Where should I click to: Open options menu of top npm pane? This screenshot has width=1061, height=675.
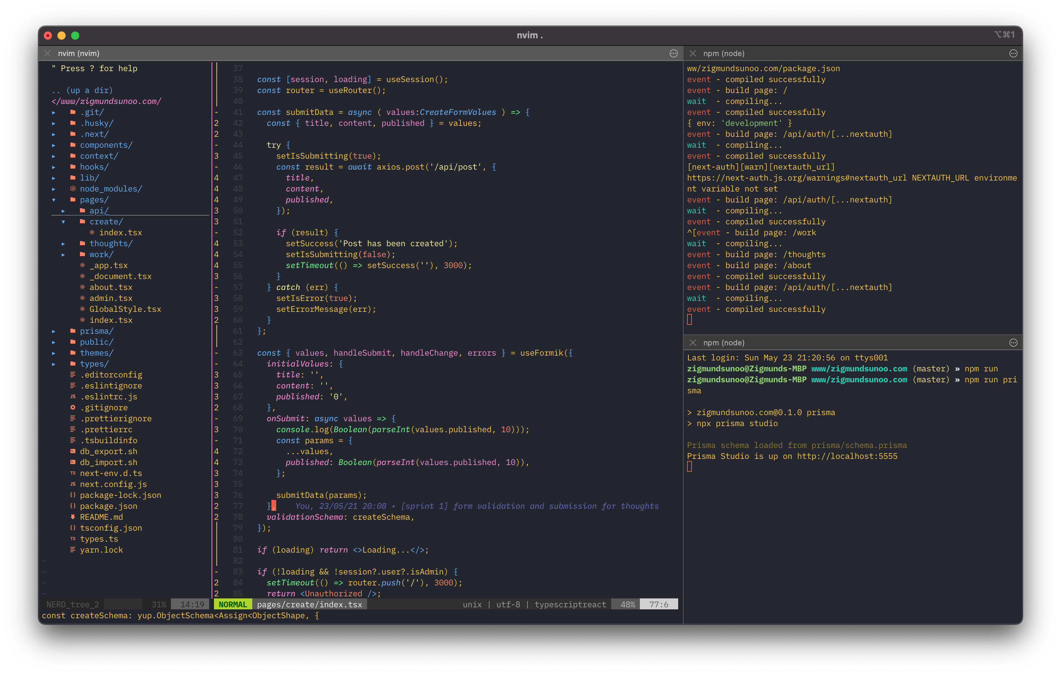(x=1013, y=53)
